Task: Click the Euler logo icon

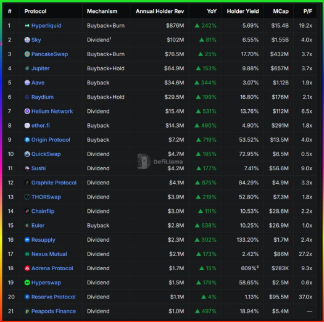Action: point(27,225)
